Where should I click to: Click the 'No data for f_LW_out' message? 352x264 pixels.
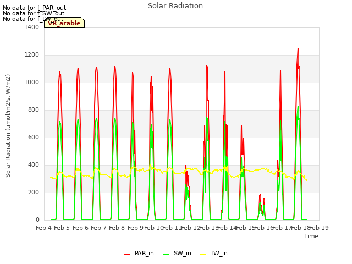tap(33, 19)
